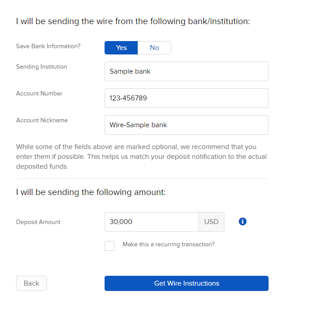The width and height of the screenshot is (324, 324).
Task: Click the 'Save Bank Information?' label
Action: pos(48,46)
